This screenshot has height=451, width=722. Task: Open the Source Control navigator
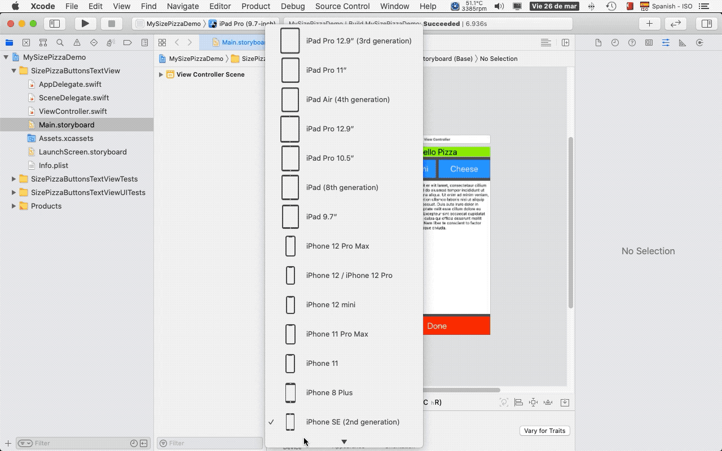pyautogui.click(x=26, y=43)
